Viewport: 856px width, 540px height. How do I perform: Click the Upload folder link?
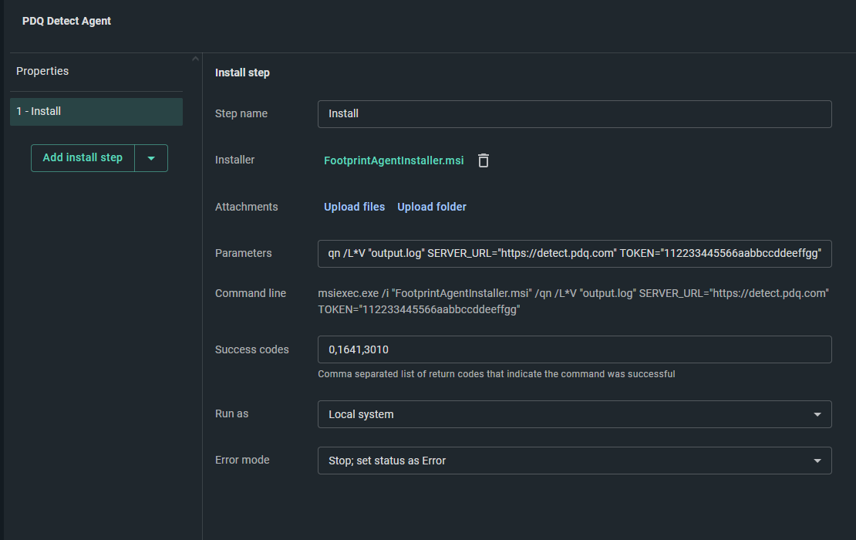(432, 207)
